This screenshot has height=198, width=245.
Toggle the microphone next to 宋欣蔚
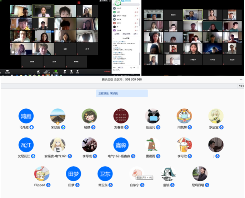click(63, 127)
